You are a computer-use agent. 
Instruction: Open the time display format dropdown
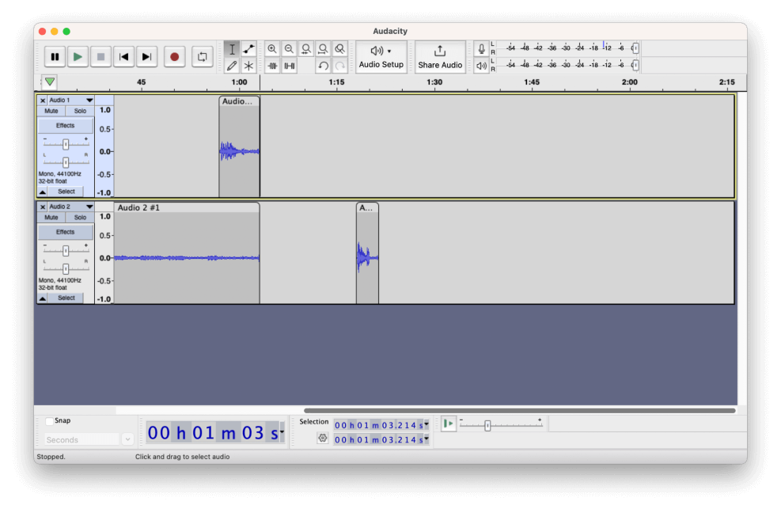282,432
